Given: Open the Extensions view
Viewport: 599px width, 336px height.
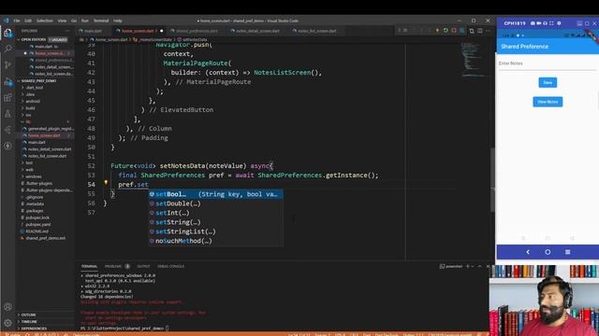Looking at the screenshot, I should (7, 98).
